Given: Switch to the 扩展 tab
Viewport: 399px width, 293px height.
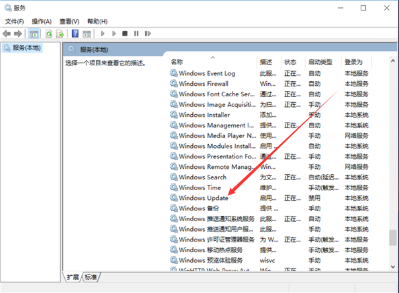Looking at the screenshot, I should click(x=73, y=277).
